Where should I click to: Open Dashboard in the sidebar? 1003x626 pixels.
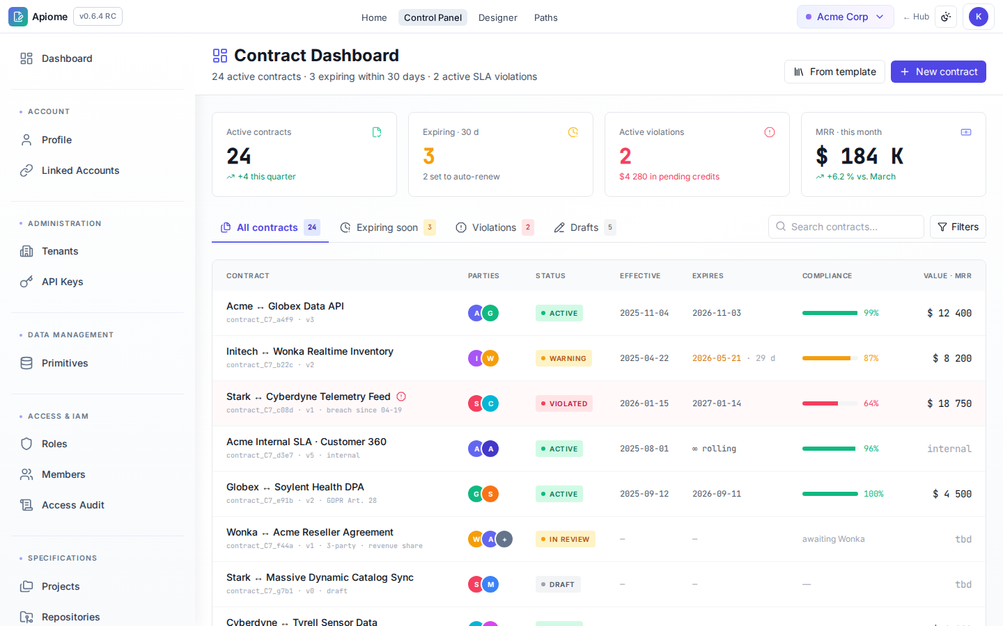[x=98, y=58]
